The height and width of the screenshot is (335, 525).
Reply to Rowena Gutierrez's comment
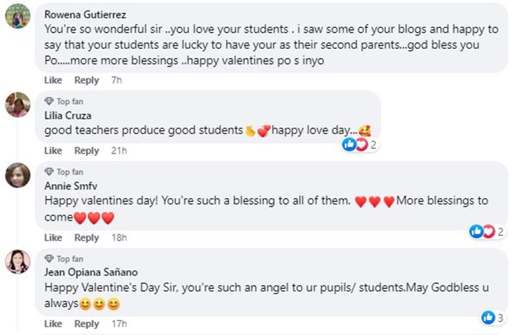[87, 80]
